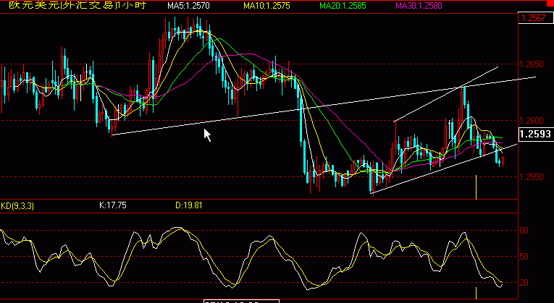Select the long white trendline crossing the chart
Image resolution: width=554 pixels, height=303 pixels.
point(324,106)
